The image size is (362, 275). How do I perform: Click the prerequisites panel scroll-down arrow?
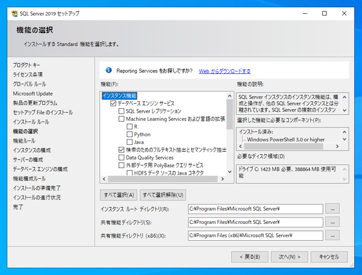tap(345, 139)
